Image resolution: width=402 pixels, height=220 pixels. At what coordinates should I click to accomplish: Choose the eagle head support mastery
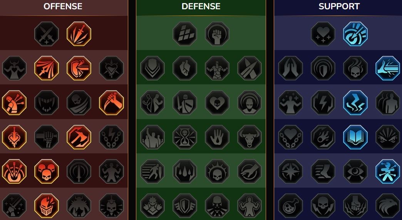pos(388,206)
